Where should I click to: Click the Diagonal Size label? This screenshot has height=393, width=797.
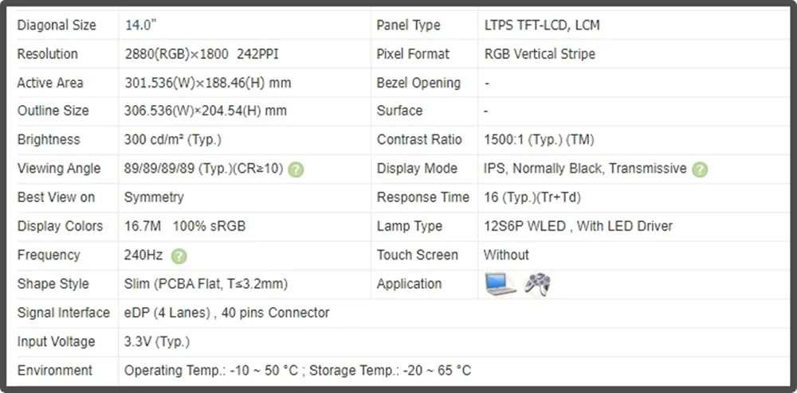click(57, 25)
